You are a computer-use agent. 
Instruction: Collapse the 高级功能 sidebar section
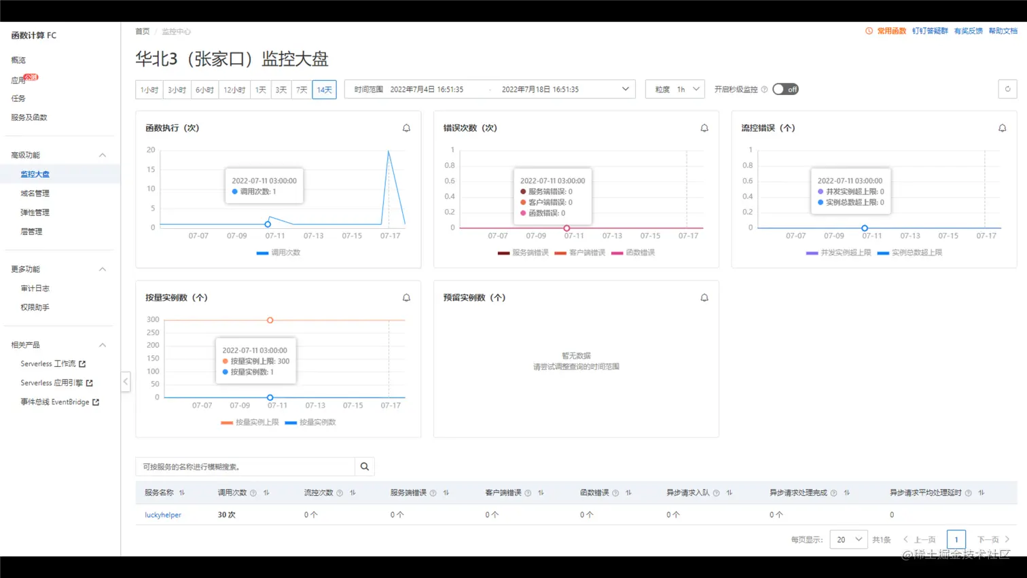tap(103, 155)
